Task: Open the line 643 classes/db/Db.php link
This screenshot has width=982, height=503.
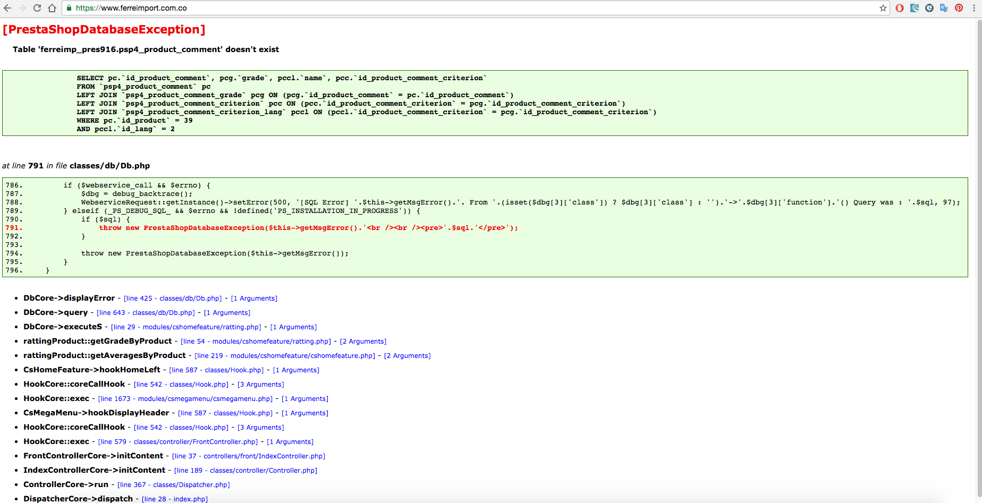Action: [x=146, y=313]
